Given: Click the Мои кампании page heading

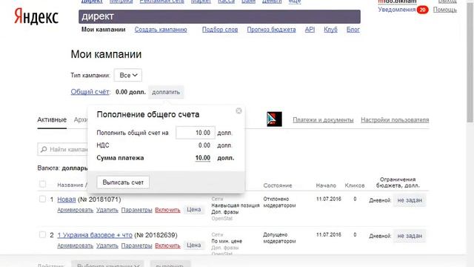Looking at the screenshot, I should (x=106, y=54).
